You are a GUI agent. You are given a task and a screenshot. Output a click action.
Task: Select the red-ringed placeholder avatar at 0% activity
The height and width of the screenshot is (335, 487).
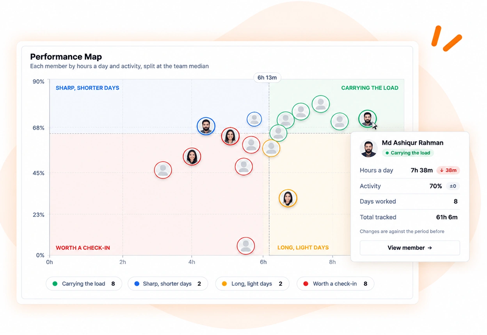(x=246, y=246)
